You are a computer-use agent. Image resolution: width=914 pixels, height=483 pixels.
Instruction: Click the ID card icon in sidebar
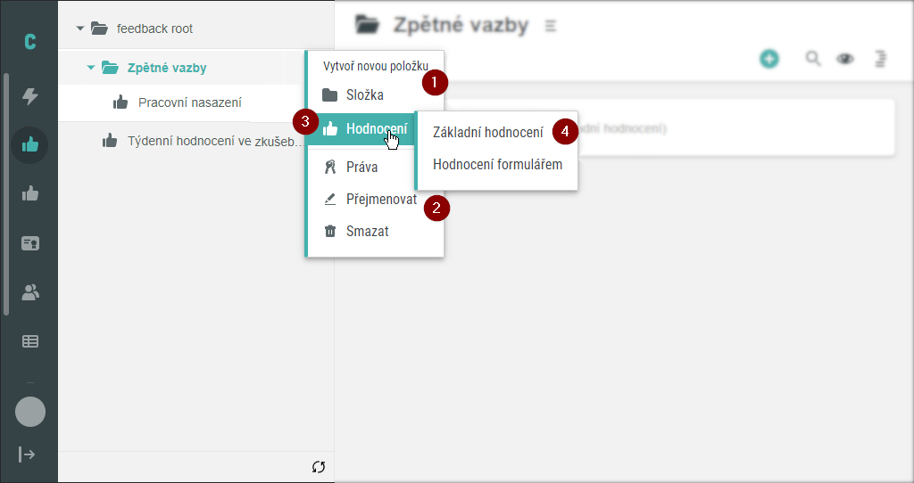[30, 242]
